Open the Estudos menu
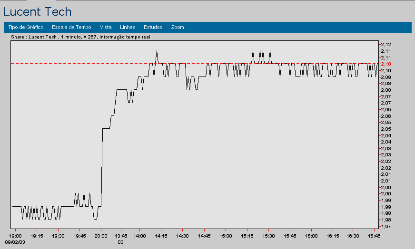Viewport: 415px width, 249px height. click(153, 27)
